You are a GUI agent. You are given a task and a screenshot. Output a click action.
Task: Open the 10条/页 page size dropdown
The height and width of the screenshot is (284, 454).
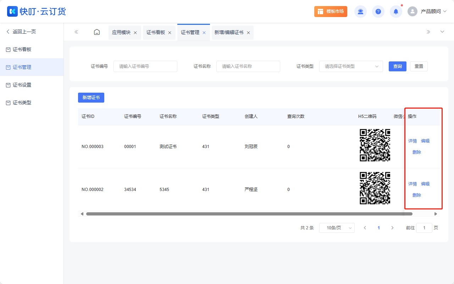[x=337, y=228]
